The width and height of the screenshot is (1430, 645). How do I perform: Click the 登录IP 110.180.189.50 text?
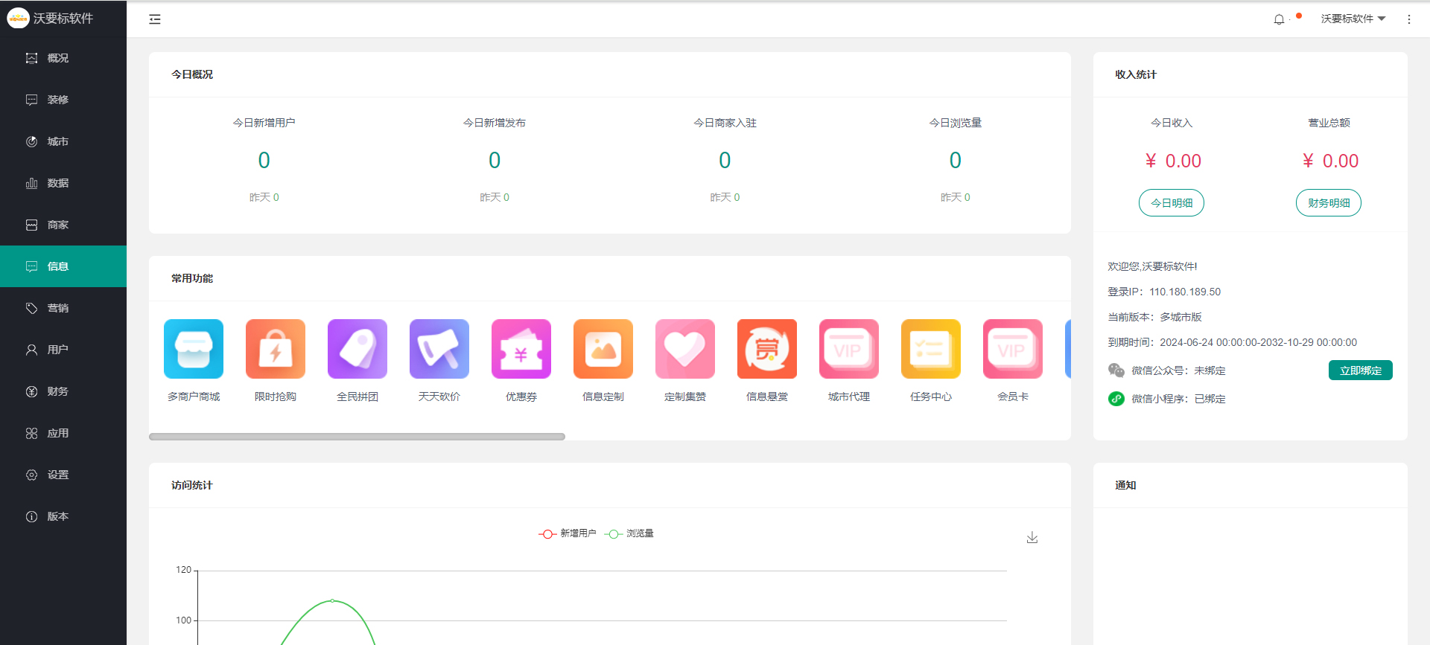(1164, 292)
